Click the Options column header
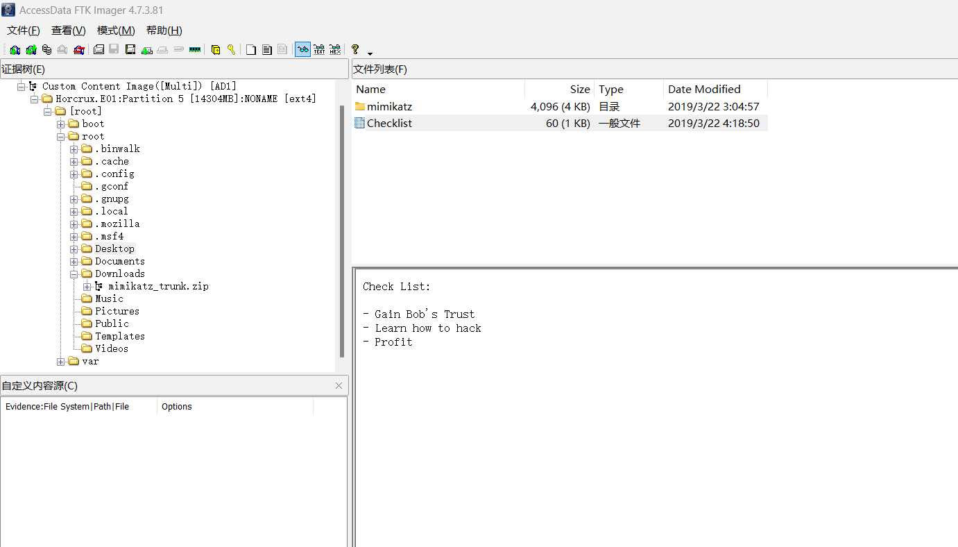Viewport: 958px width, 547px height. pyautogui.click(x=235, y=406)
